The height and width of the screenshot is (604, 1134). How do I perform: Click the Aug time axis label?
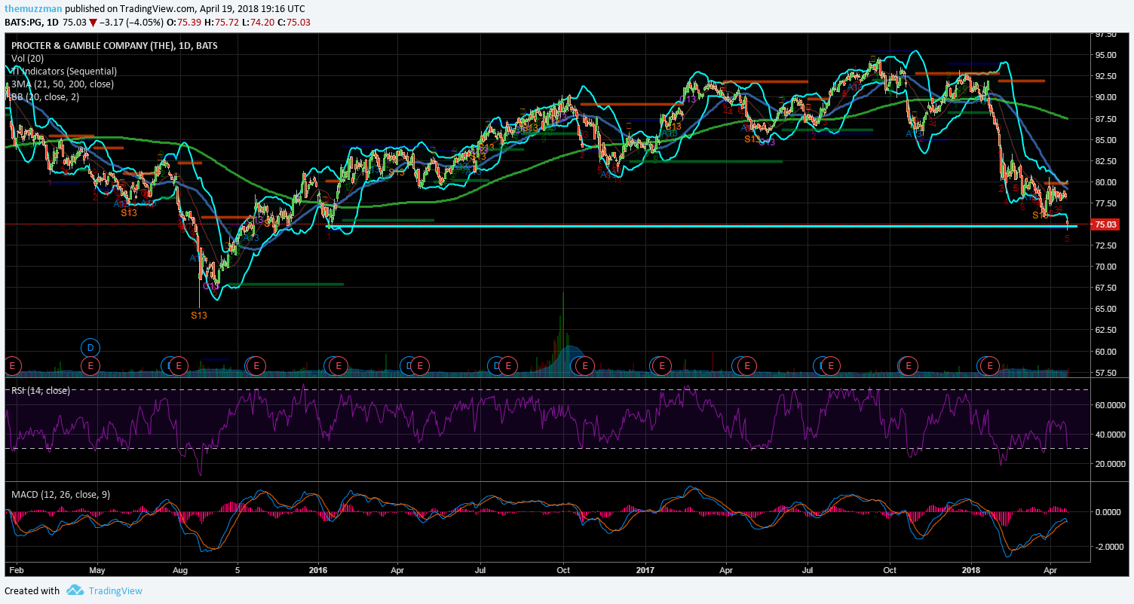[180, 572]
